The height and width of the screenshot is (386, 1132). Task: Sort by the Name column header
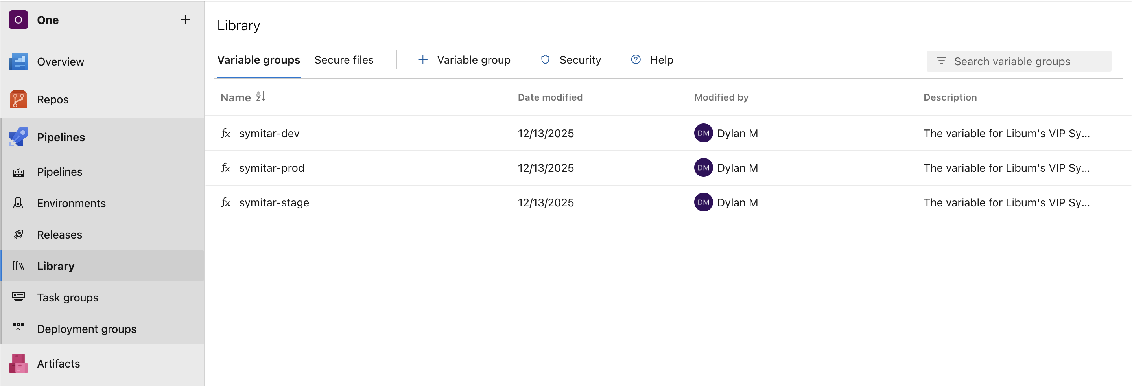[x=236, y=97]
